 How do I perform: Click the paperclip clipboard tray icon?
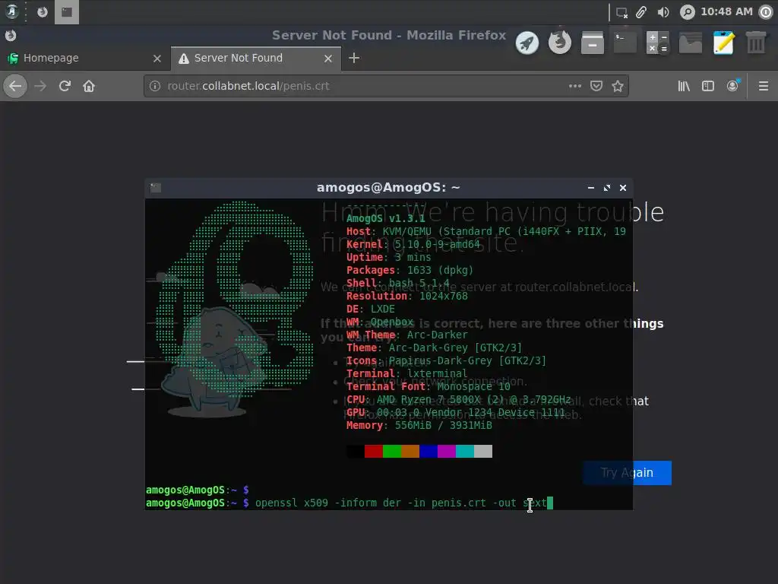[x=641, y=12]
